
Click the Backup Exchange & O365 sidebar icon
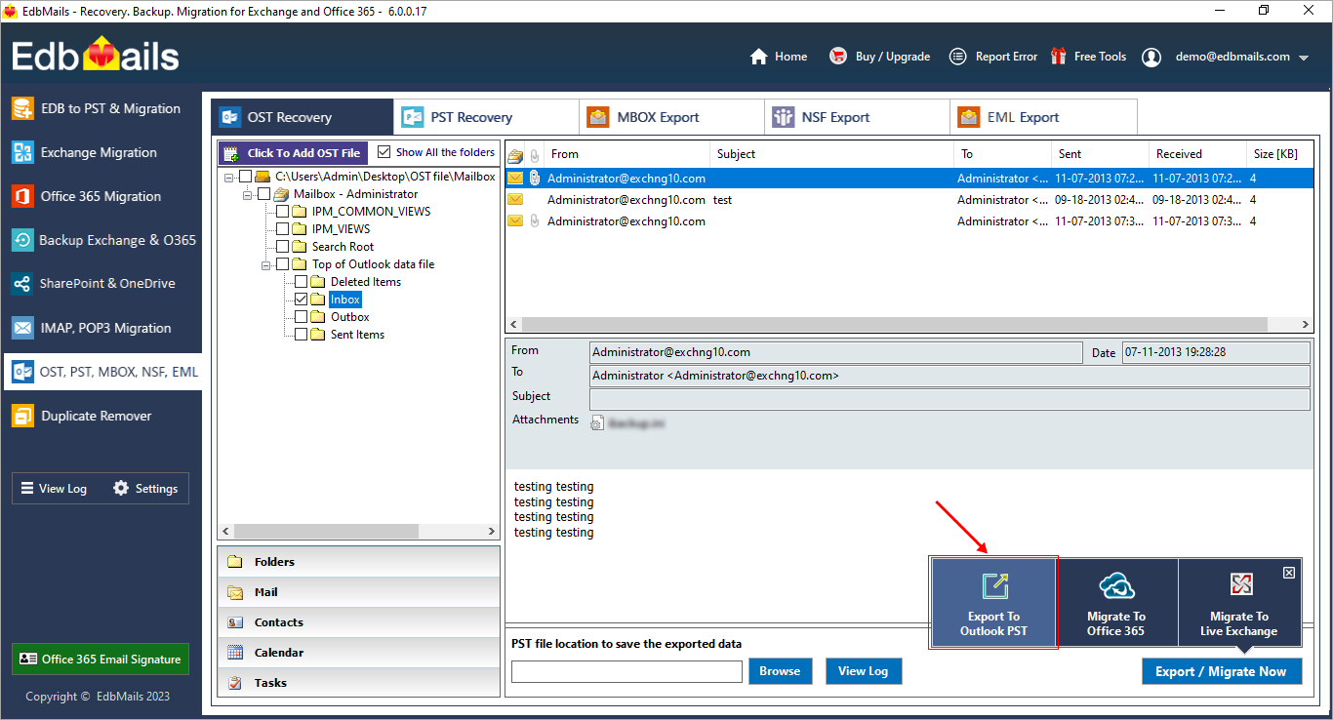point(22,240)
